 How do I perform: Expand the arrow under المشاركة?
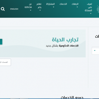click(x=54, y=7)
